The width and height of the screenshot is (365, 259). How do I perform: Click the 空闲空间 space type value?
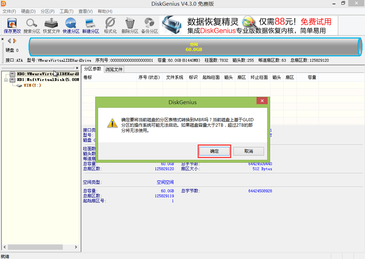165,182
